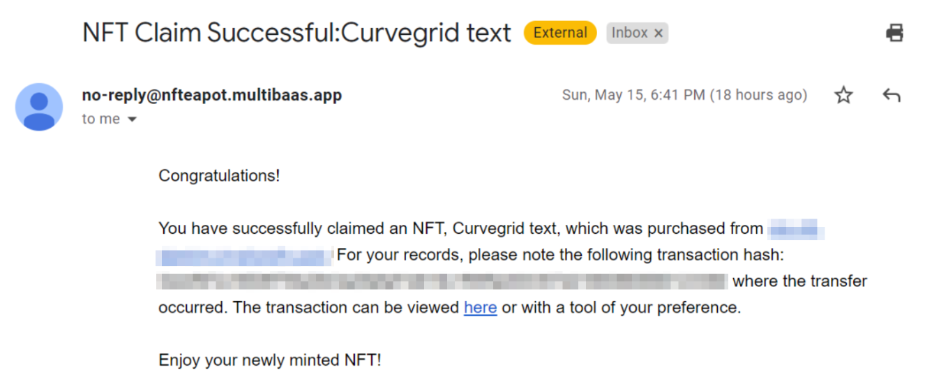The width and height of the screenshot is (925, 391).
Task: Click the "Enjoy your newly minted NFT!" line
Action: (x=270, y=361)
